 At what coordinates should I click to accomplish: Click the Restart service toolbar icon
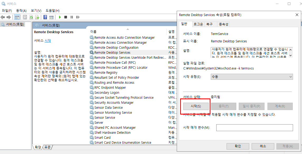click(x=78, y=17)
